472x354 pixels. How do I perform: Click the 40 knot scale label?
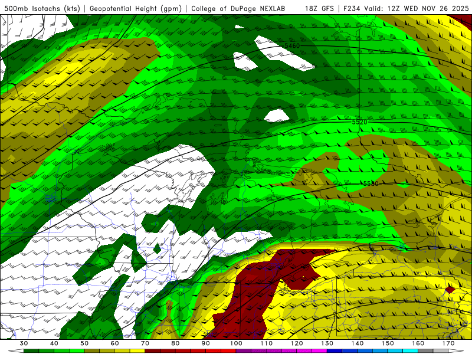pyautogui.click(x=54, y=343)
